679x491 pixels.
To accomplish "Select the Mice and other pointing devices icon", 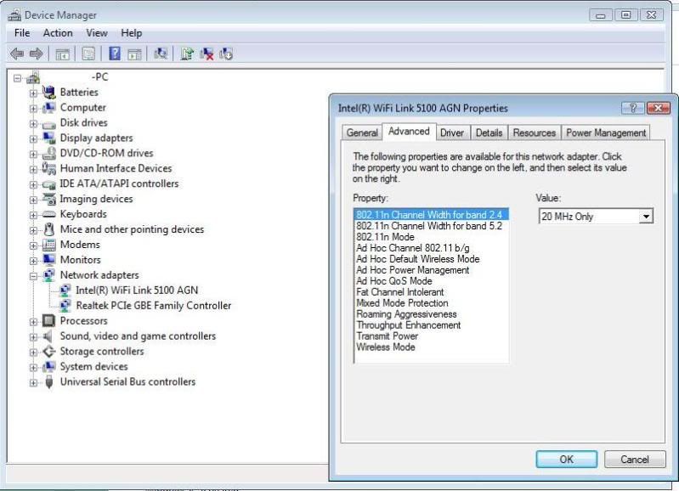I will [x=49, y=229].
